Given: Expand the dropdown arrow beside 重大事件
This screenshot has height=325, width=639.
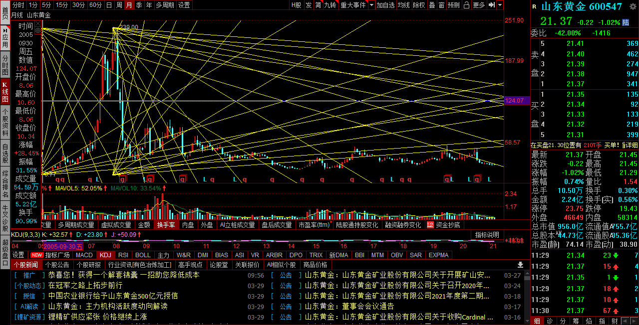Looking at the screenshot, I should (x=372, y=5).
